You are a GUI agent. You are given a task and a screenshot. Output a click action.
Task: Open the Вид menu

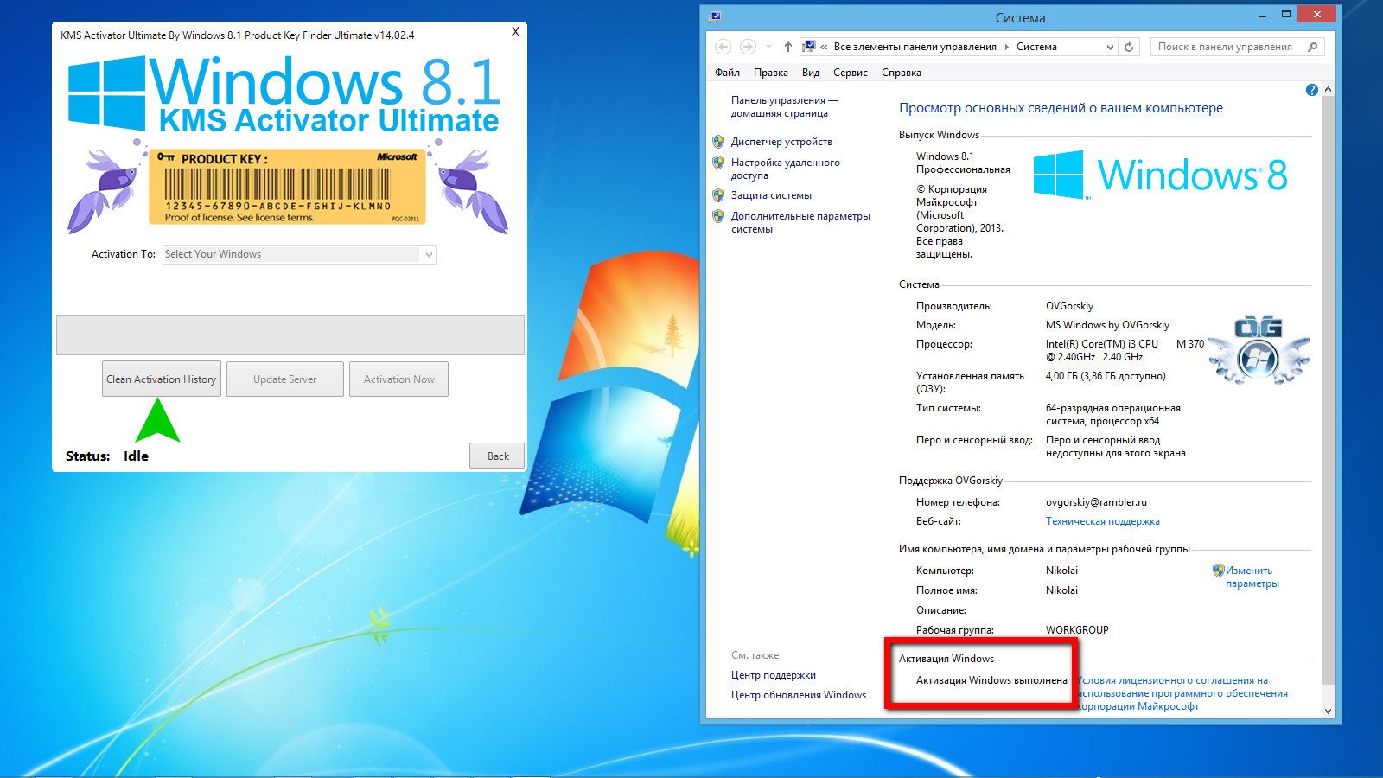(811, 73)
